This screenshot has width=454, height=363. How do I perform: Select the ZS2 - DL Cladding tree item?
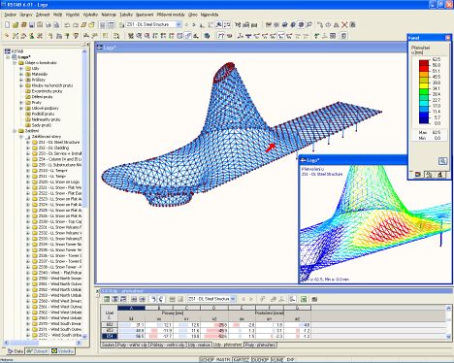click(x=53, y=148)
